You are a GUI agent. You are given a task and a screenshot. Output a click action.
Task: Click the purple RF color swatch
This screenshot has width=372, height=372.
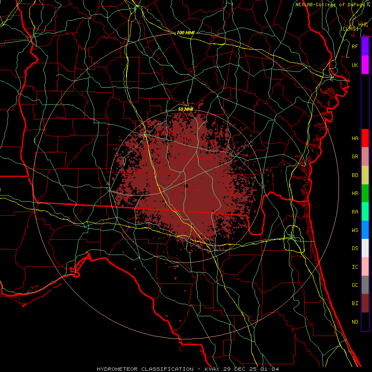pos(365,46)
